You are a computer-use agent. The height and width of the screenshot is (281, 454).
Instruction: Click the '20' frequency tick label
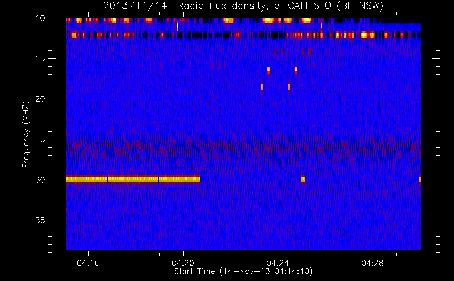tap(40, 99)
